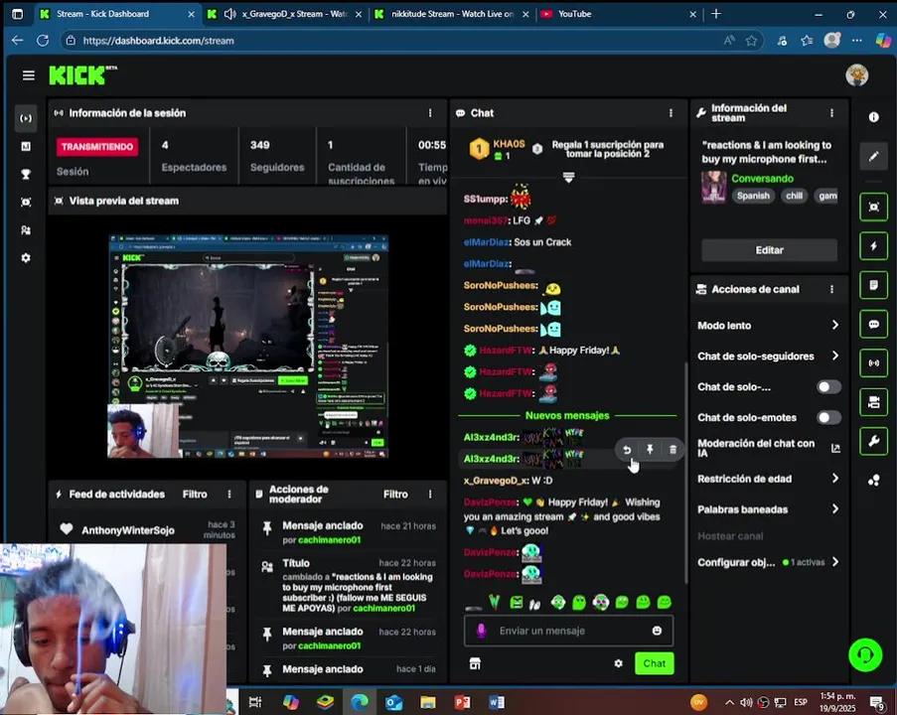This screenshot has width=897, height=715.
Task: Open the hamburger menu beside the Kick logo
Action: point(28,75)
